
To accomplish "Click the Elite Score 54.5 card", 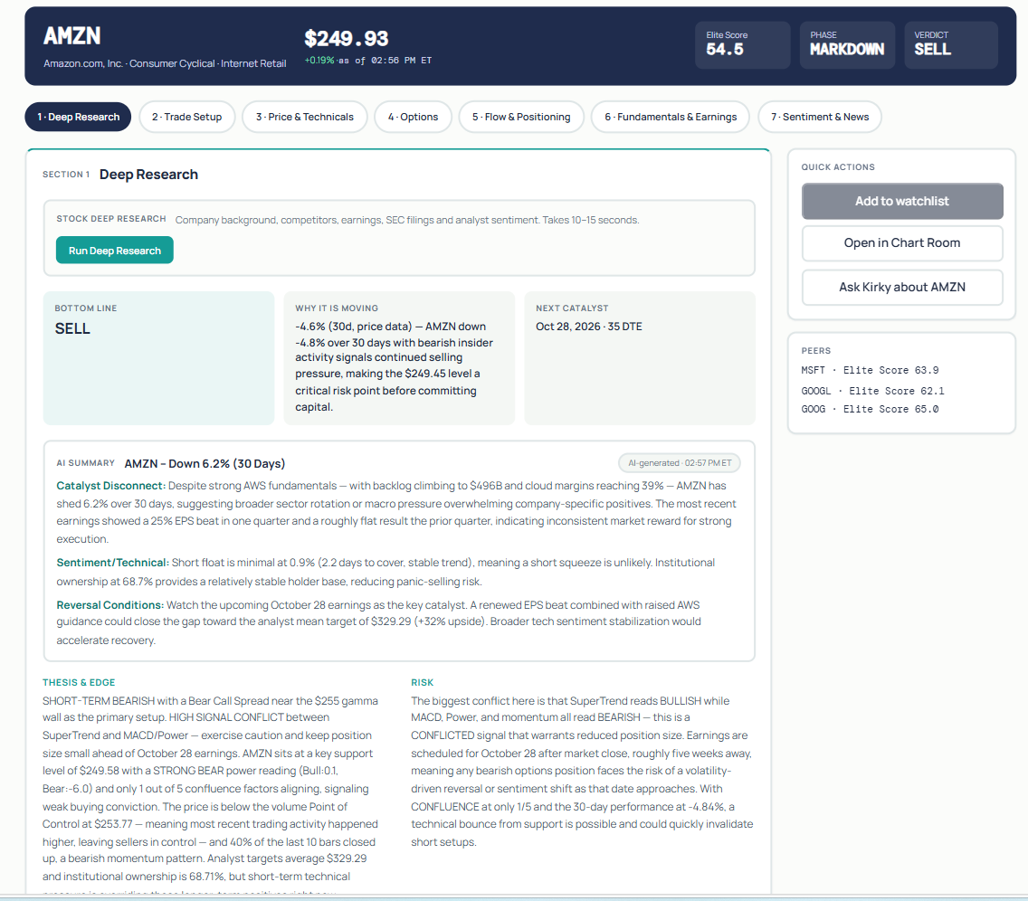I will (743, 44).
